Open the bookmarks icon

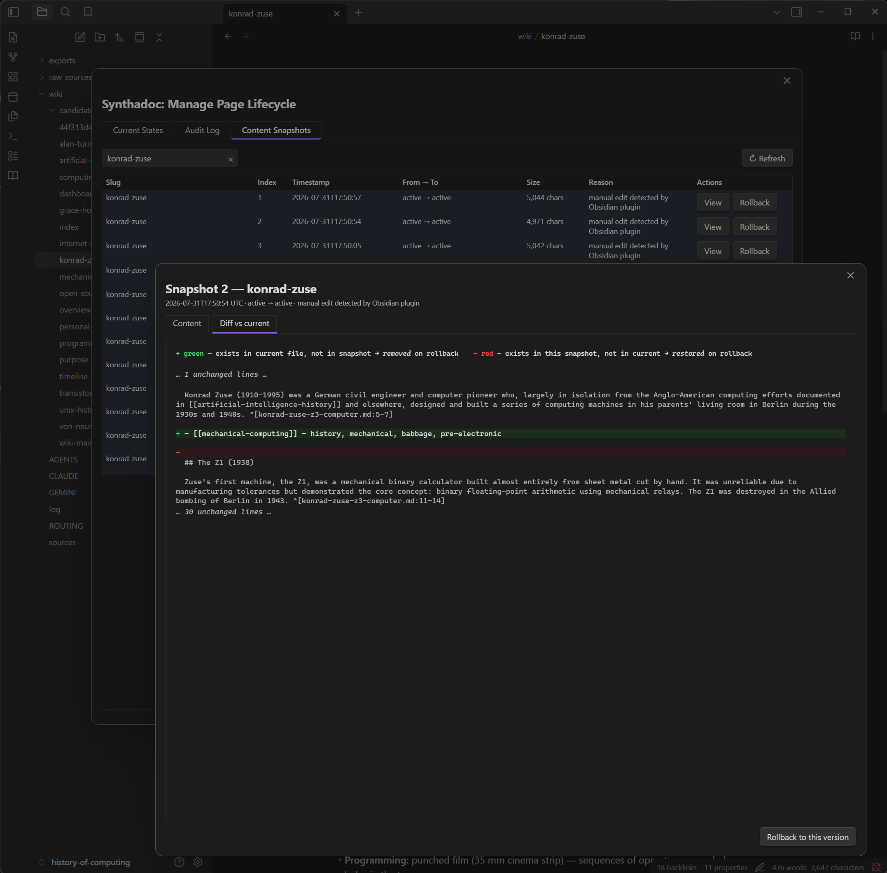point(88,12)
